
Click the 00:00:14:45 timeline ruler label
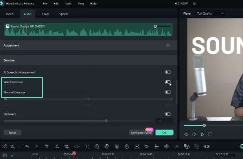coord(146,155)
